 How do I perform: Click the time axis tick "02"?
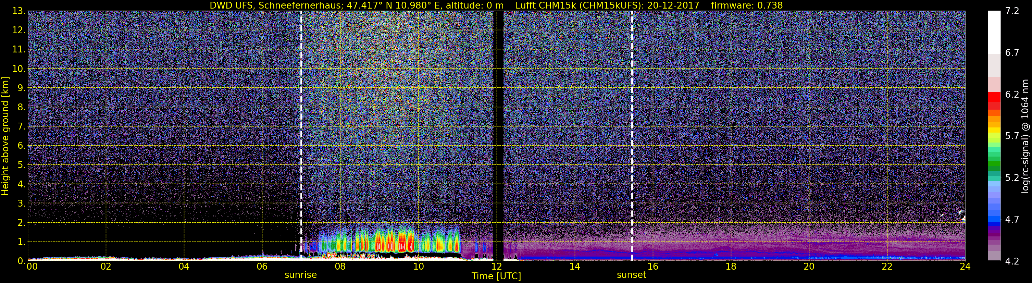(x=106, y=267)
